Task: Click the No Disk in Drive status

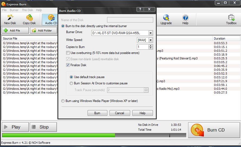Action: (x=148, y=125)
